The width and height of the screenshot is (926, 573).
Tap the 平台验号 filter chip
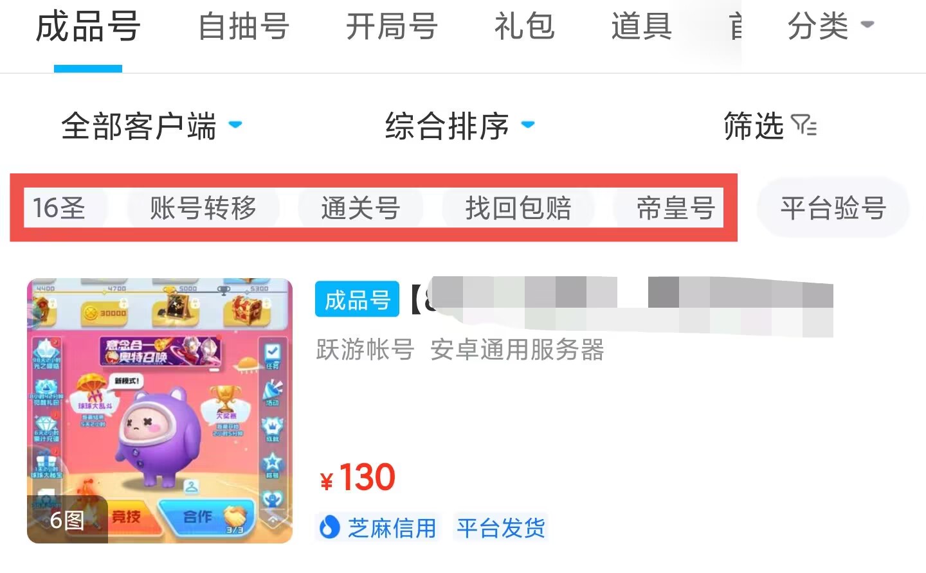[833, 208]
